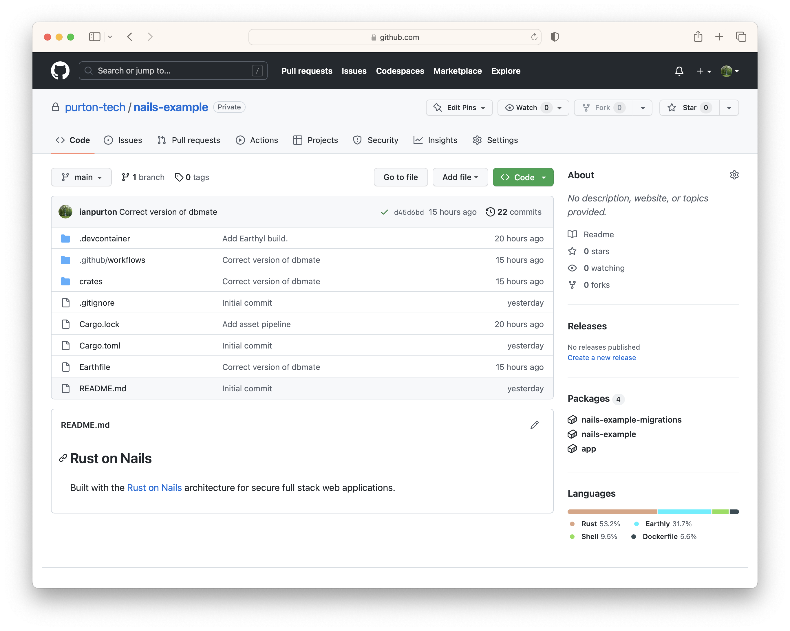Image resolution: width=790 pixels, height=631 pixels.
Task: Open a new Safari tab
Action: tap(719, 37)
